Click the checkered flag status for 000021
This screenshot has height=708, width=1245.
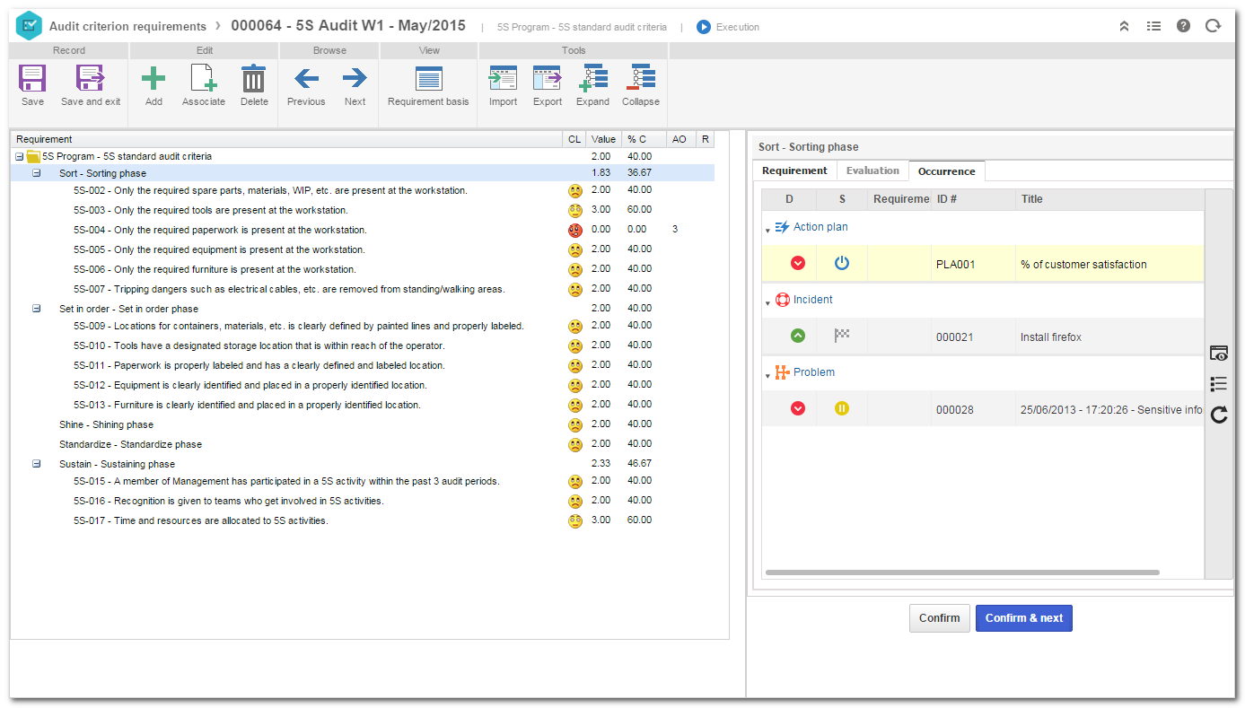841,336
